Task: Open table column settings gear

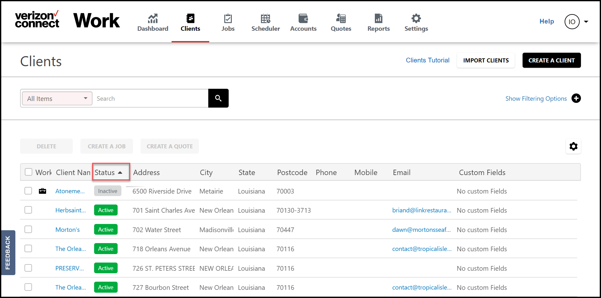Action: (x=573, y=146)
